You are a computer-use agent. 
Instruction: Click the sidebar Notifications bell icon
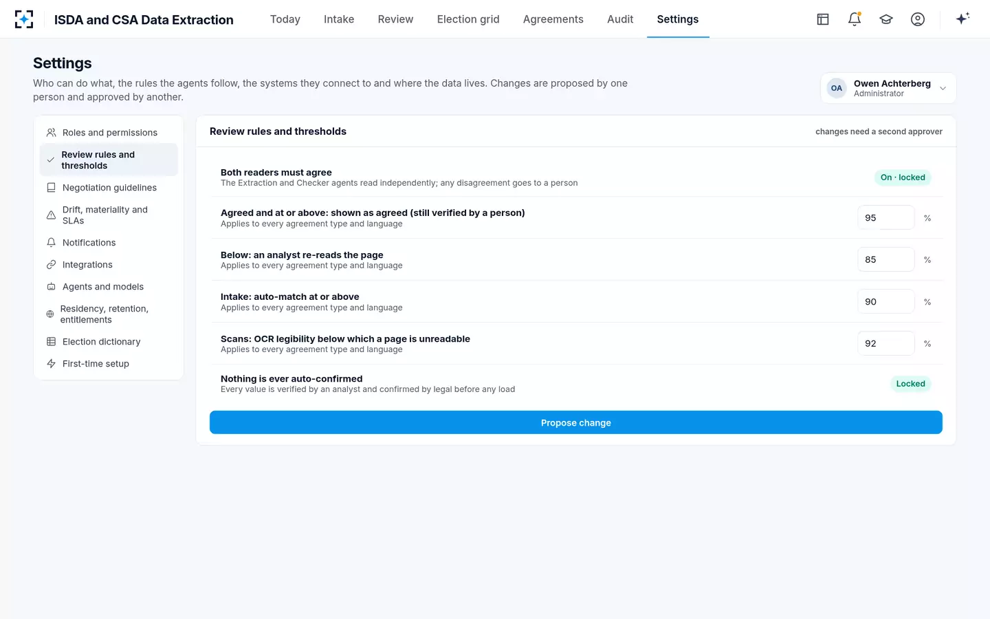point(51,243)
